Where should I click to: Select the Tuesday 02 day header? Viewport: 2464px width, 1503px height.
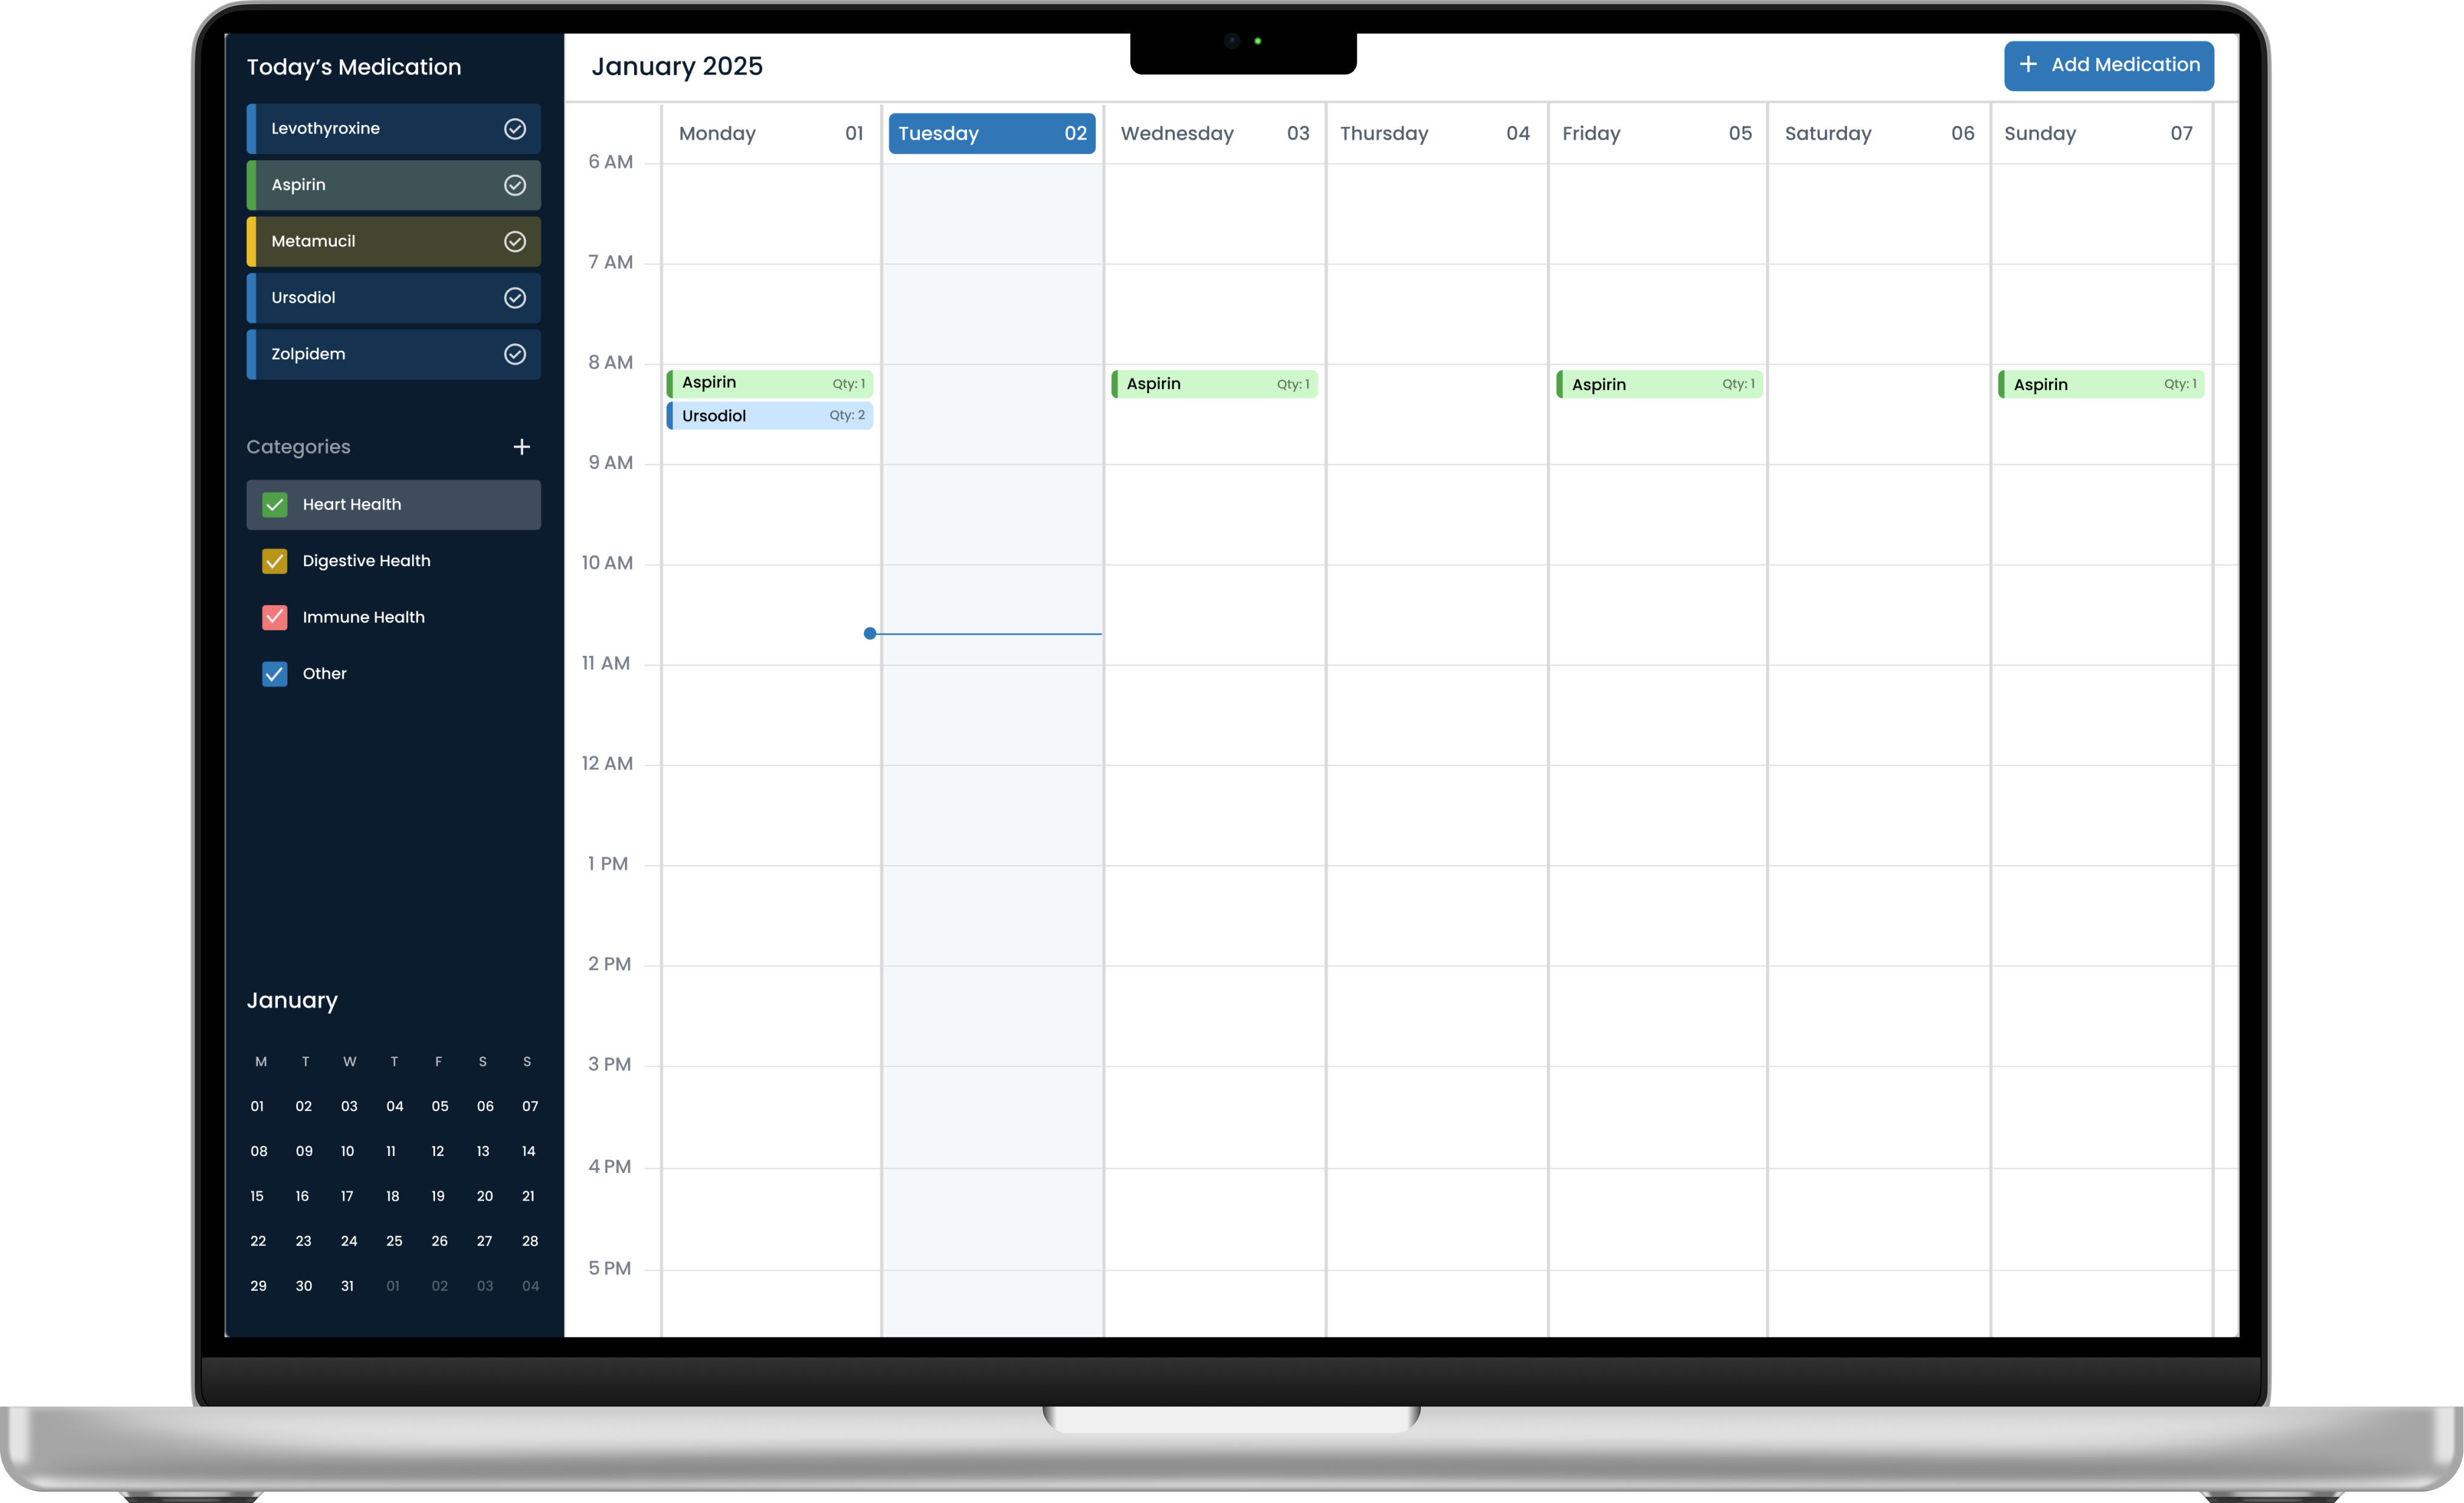[x=991, y=134]
